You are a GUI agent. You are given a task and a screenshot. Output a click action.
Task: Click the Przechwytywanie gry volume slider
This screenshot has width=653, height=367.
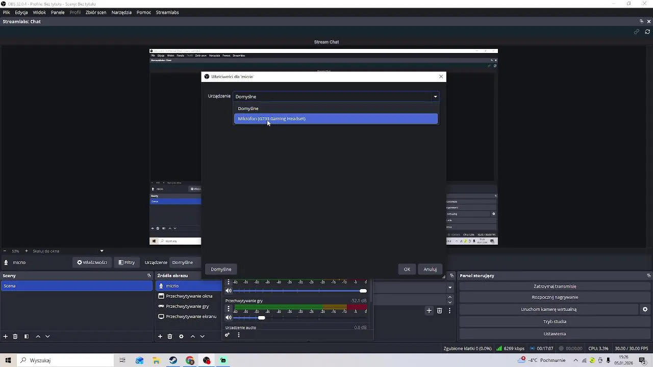[300, 318]
